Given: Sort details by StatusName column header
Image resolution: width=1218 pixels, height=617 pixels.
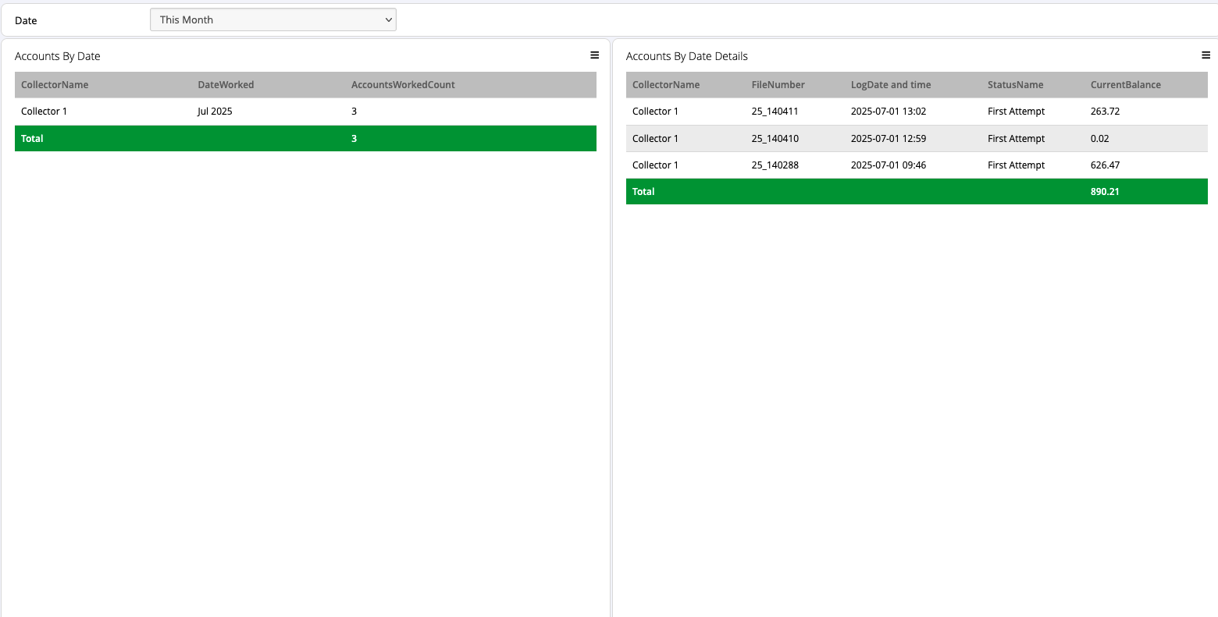Looking at the screenshot, I should click(x=1015, y=85).
